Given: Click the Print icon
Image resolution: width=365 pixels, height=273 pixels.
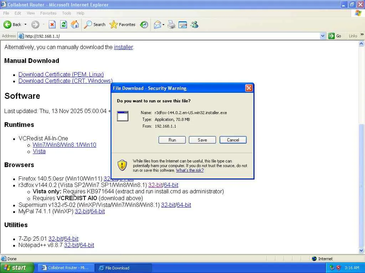Looking at the screenshot, I should [171, 25].
